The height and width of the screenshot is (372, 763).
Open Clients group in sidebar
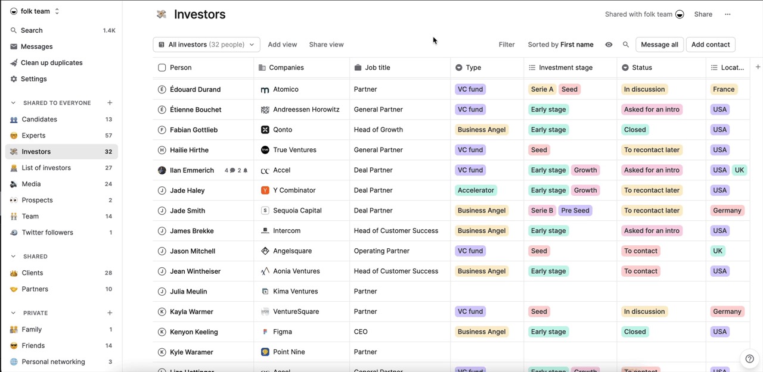coord(61,273)
